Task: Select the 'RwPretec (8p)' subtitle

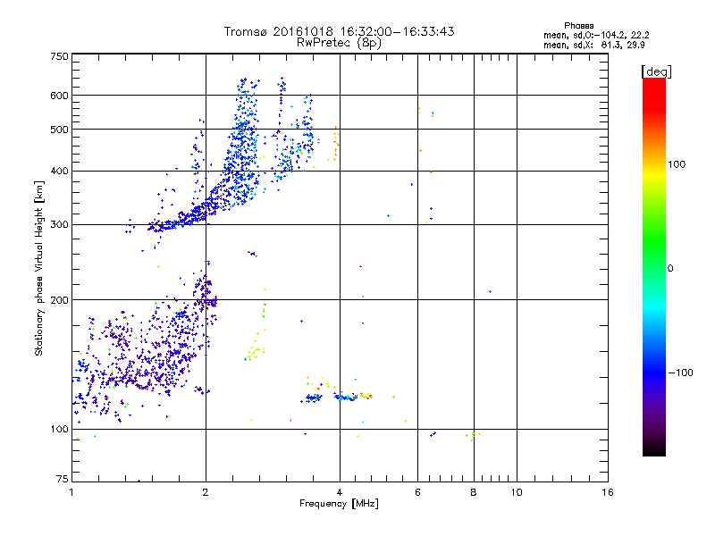Action: click(x=339, y=43)
